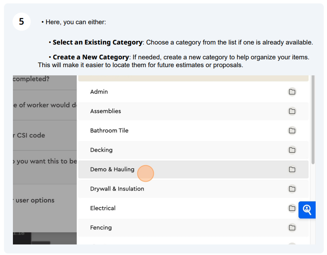This screenshot has width=327, height=255.
Task: Select the Assemblies category
Action: point(193,111)
